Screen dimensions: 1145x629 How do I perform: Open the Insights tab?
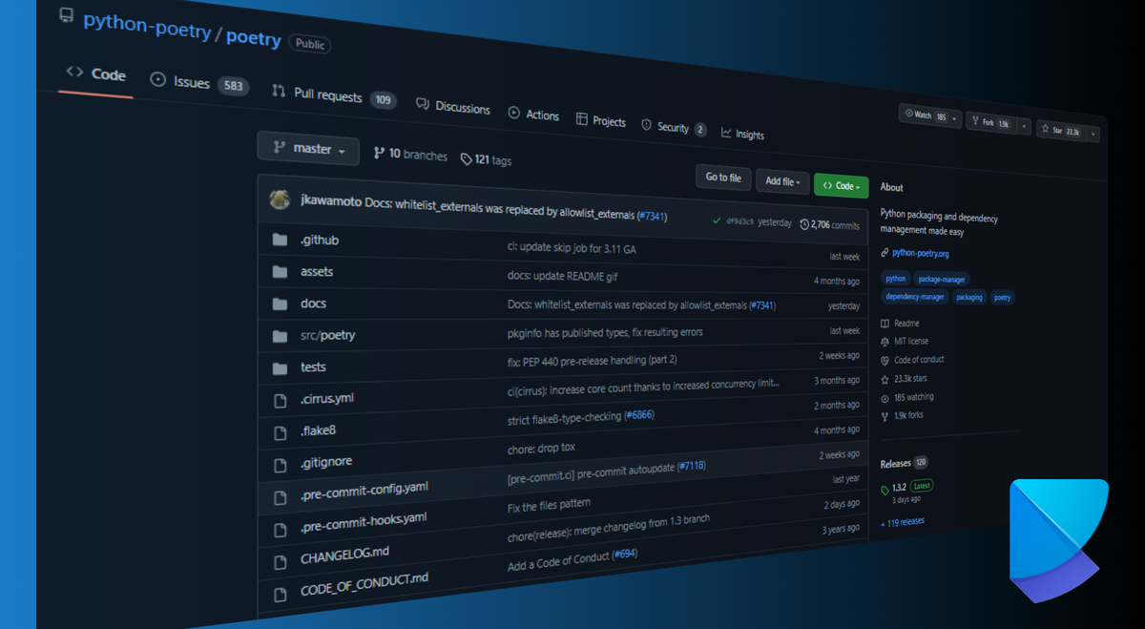742,134
